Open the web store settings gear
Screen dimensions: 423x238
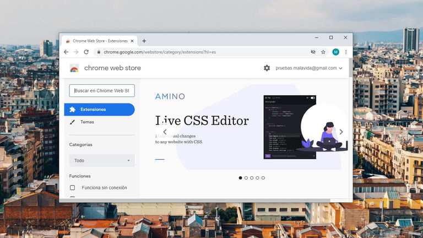pyautogui.click(x=267, y=68)
